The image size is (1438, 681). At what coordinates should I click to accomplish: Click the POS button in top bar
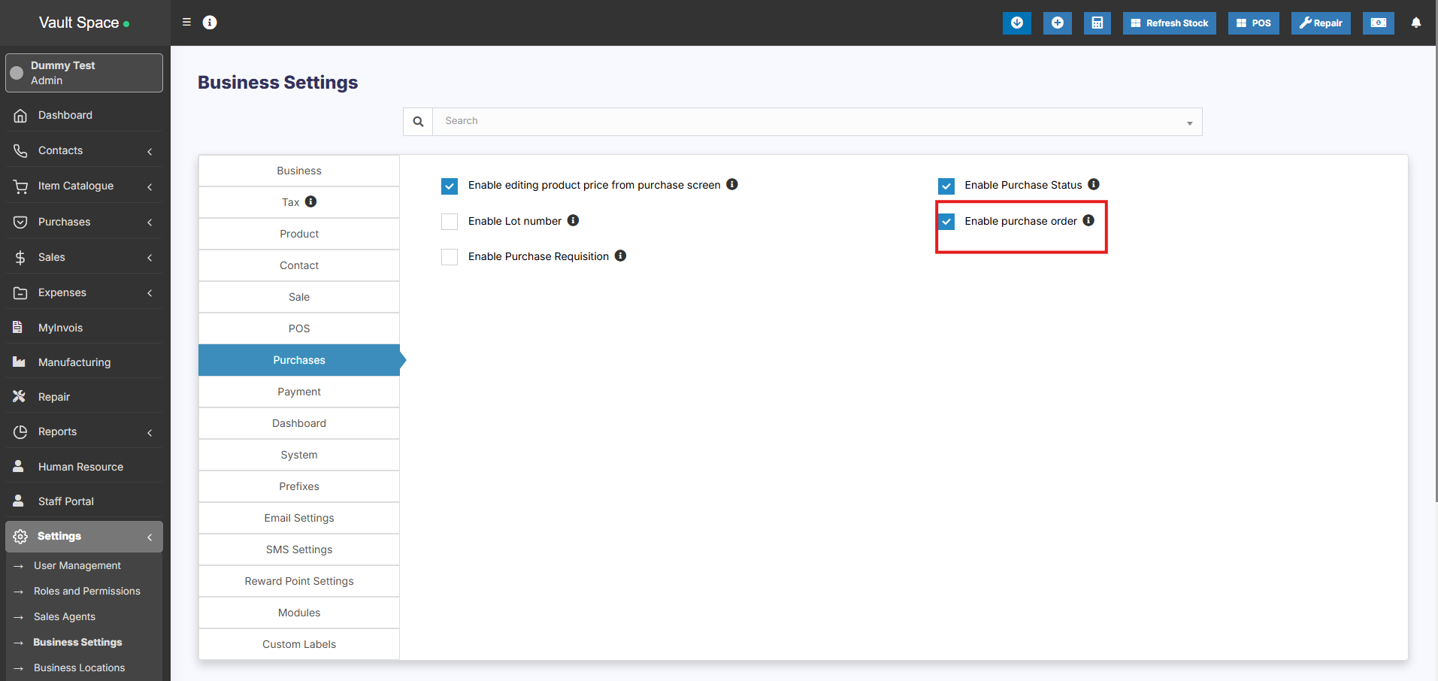point(1253,23)
